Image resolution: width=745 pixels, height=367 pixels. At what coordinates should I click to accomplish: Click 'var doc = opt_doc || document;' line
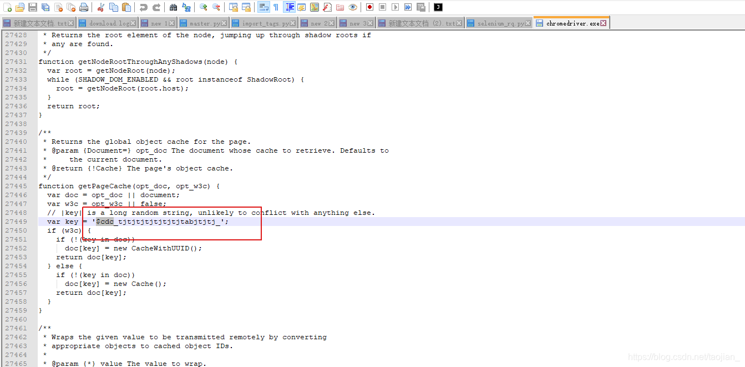coord(114,195)
